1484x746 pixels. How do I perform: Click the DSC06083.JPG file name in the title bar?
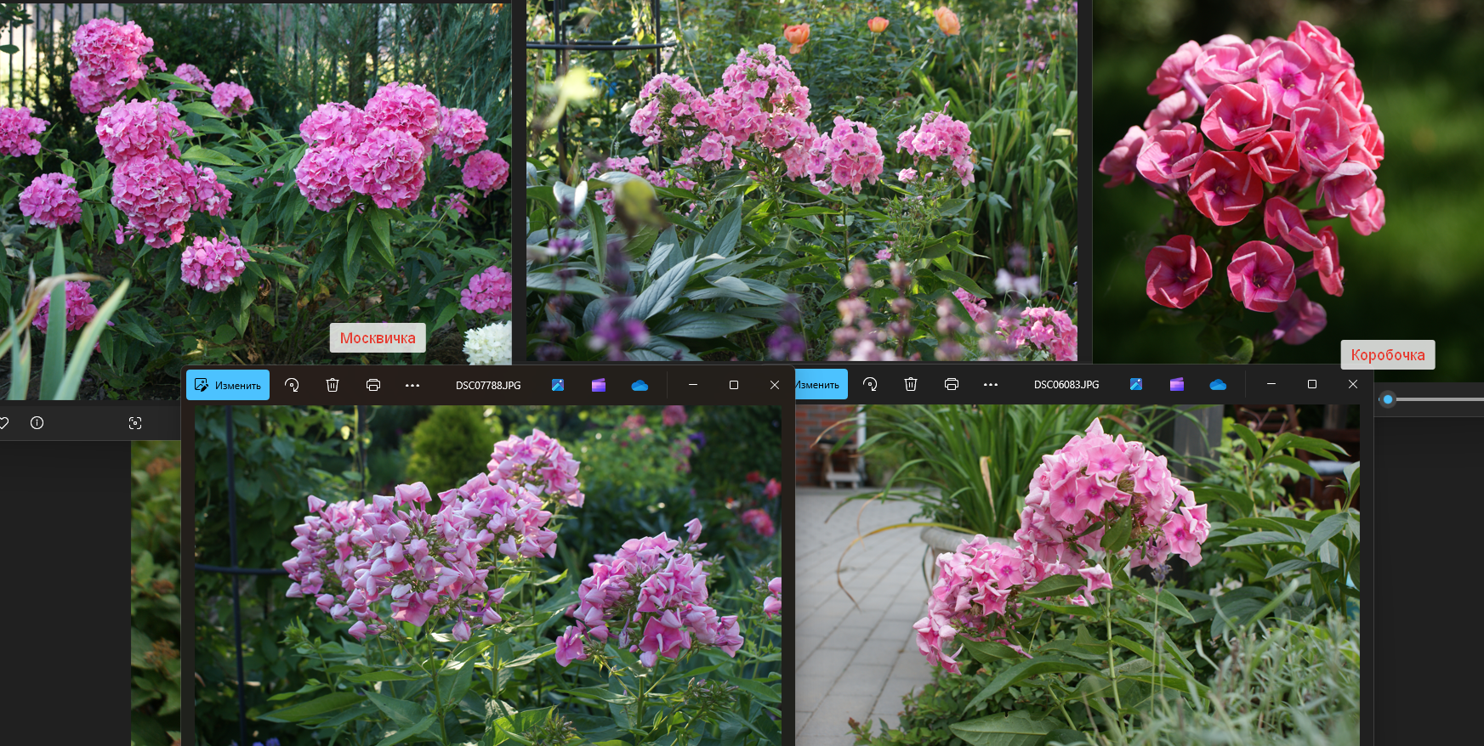pos(1066,385)
